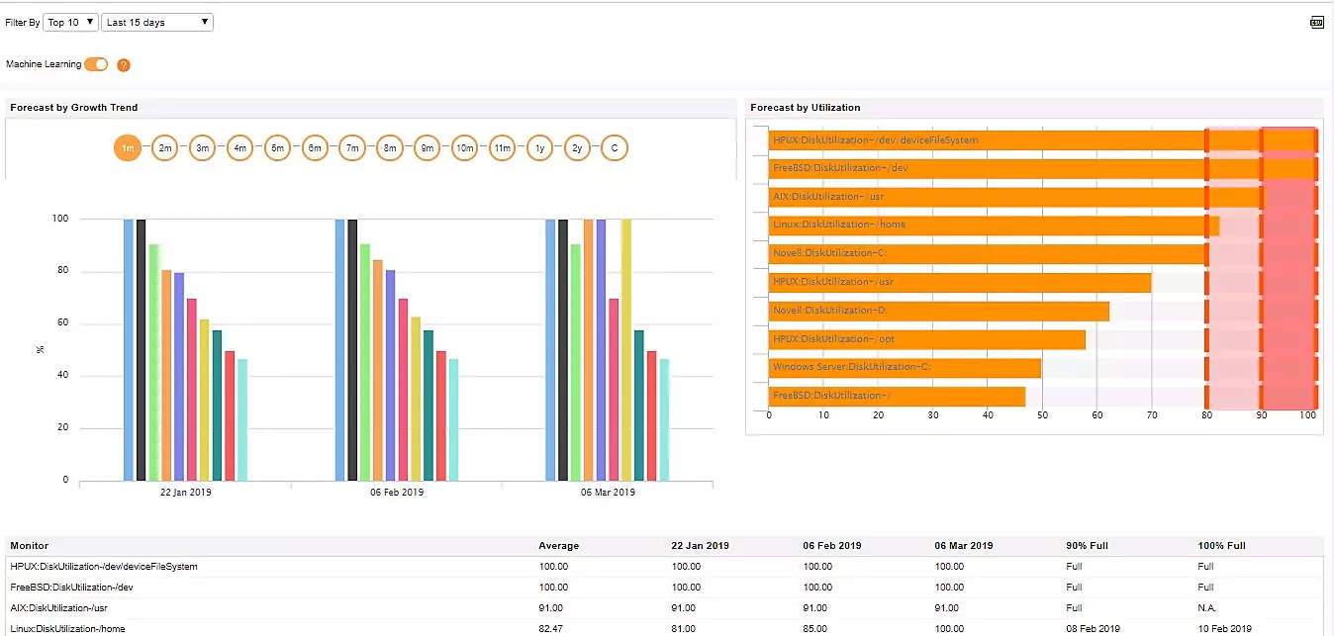
Task: Turn off the Machine Learning toggle
Action: [x=95, y=62]
